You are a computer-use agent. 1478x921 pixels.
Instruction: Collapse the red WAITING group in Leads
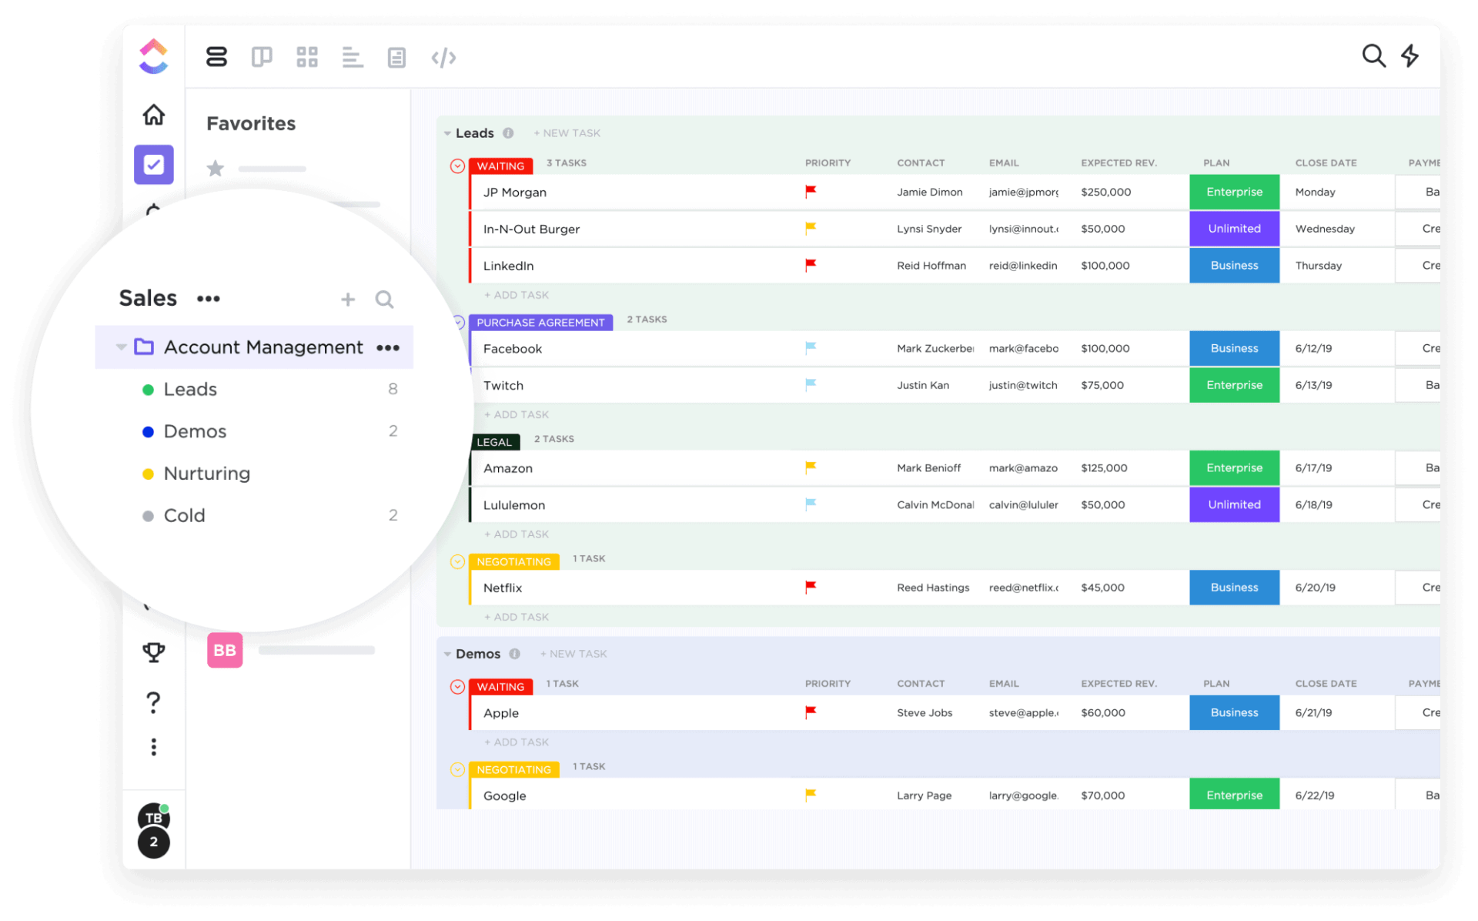coord(457,166)
